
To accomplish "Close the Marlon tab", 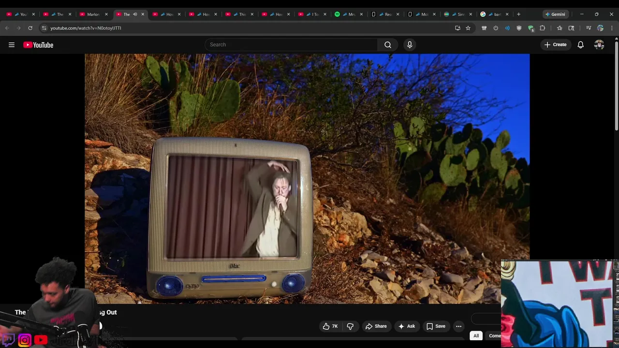I will click(106, 14).
